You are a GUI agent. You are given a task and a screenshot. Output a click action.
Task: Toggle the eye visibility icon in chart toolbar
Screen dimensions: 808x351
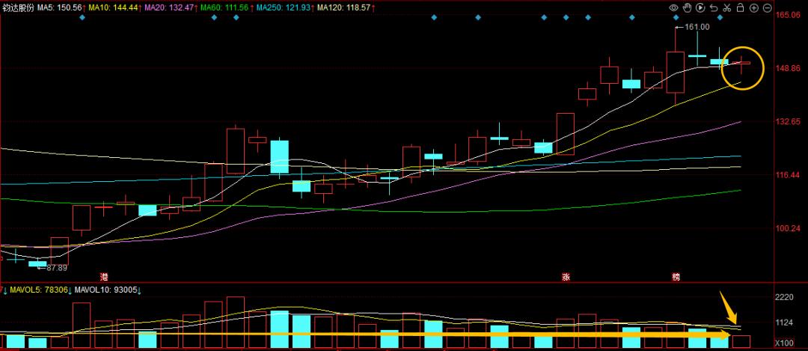click(x=673, y=7)
